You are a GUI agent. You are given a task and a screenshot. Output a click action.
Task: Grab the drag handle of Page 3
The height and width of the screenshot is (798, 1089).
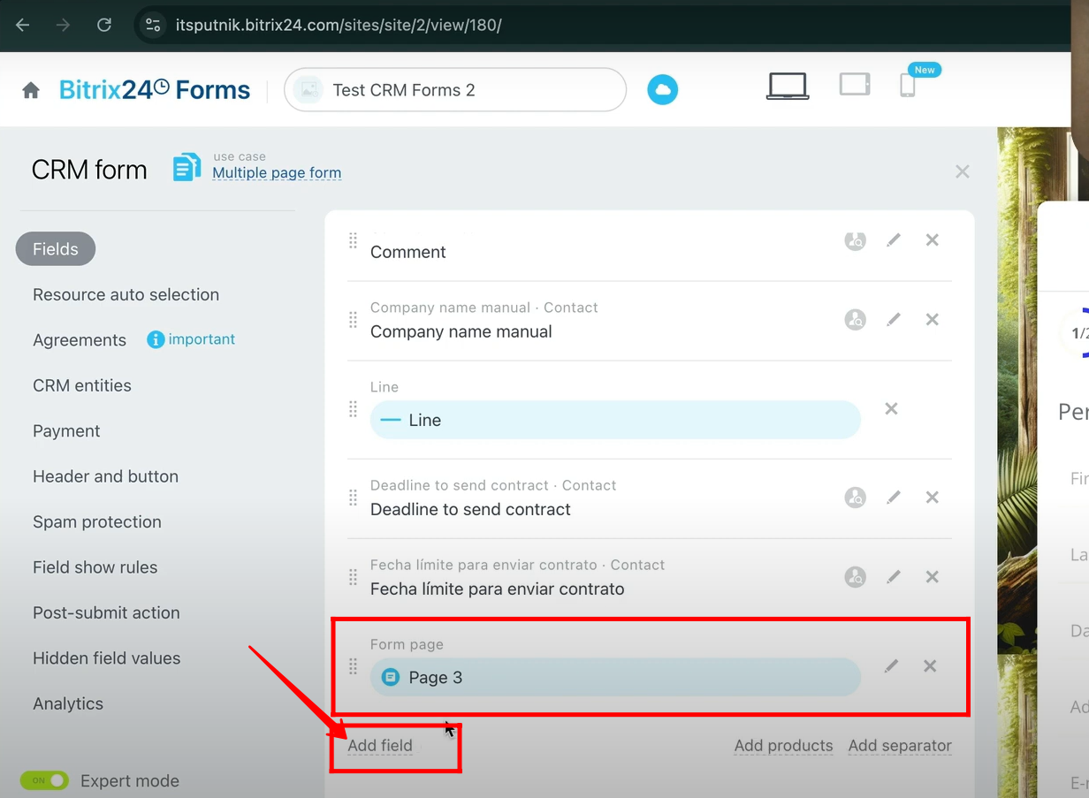tap(353, 666)
